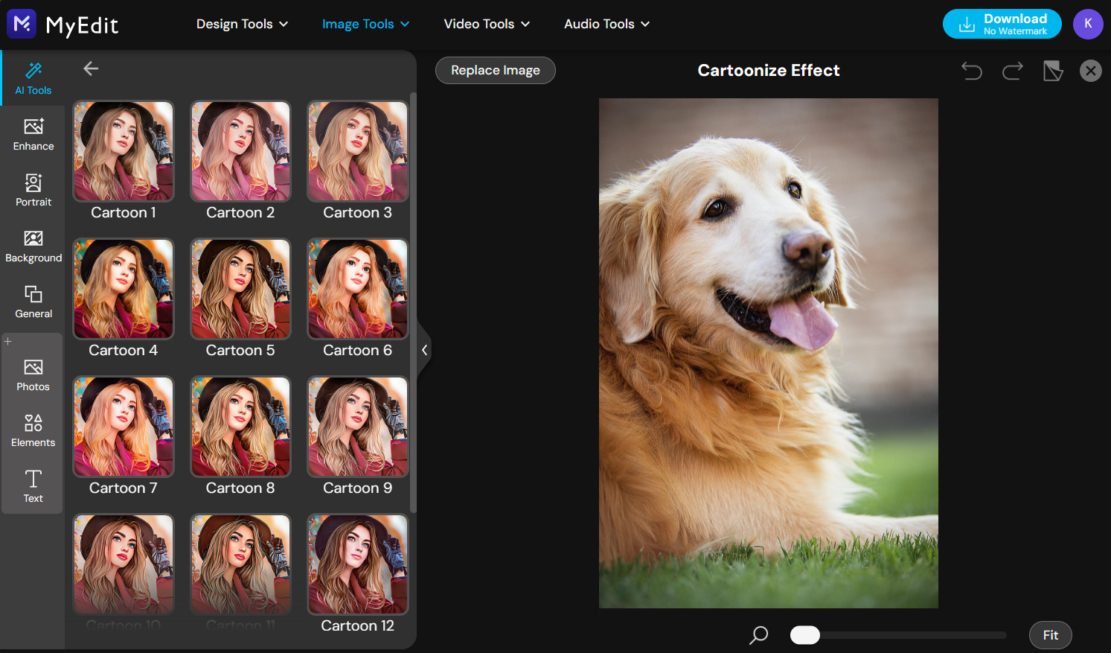Expand the Audio Tools menu

point(606,24)
